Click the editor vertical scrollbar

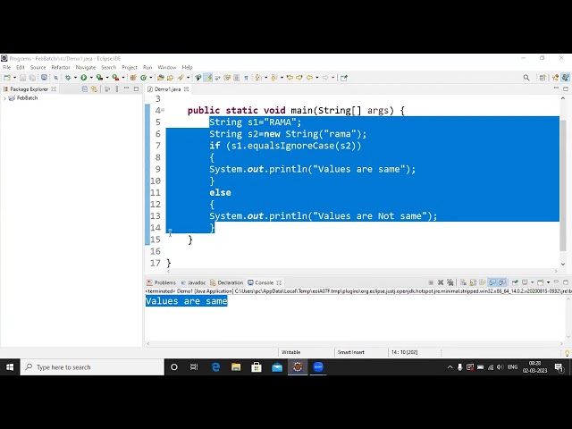[x=564, y=179]
